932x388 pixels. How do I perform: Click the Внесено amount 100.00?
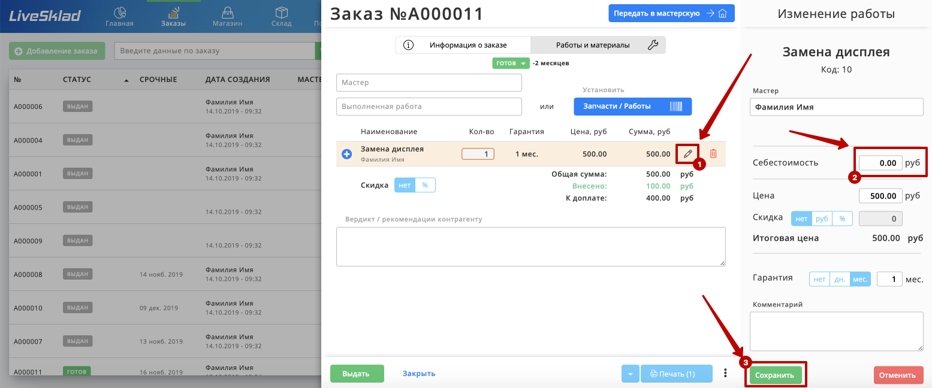(x=658, y=186)
